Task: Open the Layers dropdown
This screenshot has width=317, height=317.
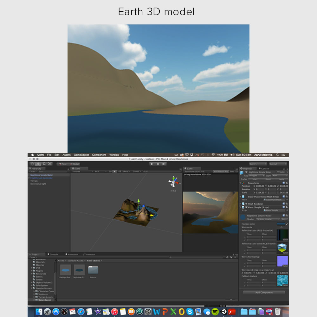Action: [257, 164]
